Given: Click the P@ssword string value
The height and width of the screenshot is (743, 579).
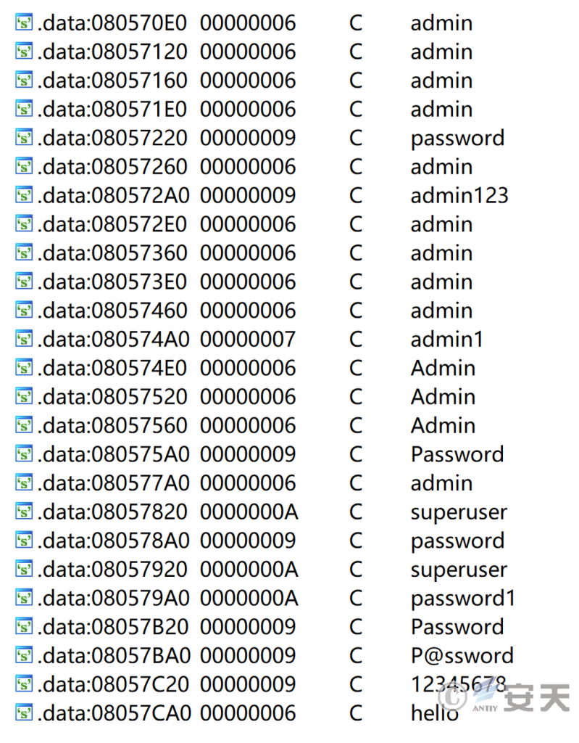Looking at the screenshot, I should coord(462,656).
